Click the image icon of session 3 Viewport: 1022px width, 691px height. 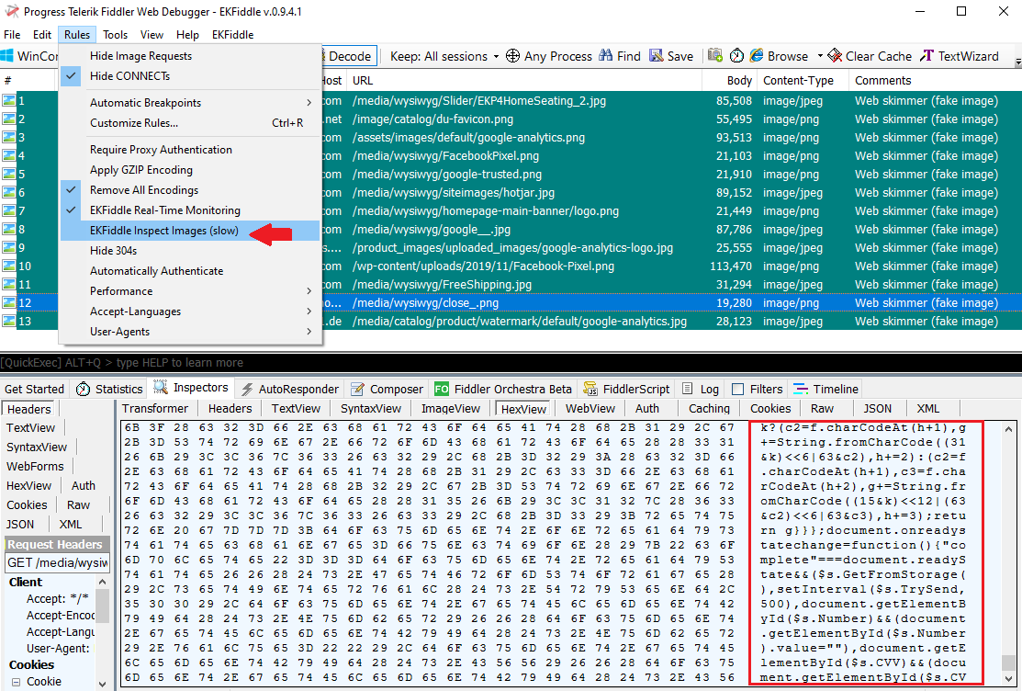pos(8,138)
